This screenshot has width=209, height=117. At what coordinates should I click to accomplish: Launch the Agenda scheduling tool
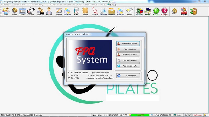pyautogui.click(x=59, y=11)
